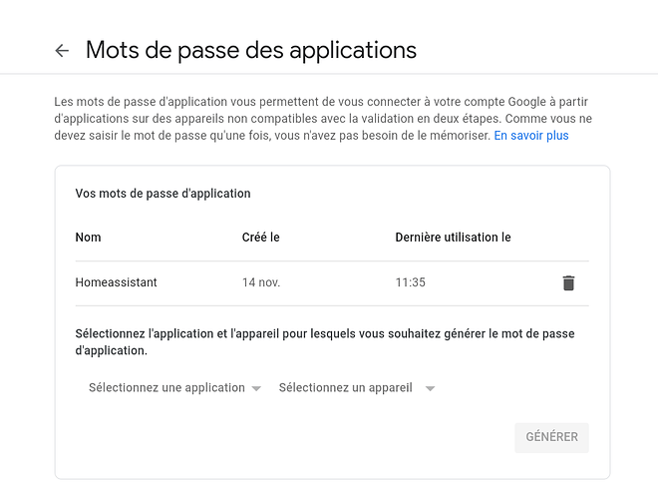Go back using the left arrow icon
658x499 pixels.
(x=62, y=51)
